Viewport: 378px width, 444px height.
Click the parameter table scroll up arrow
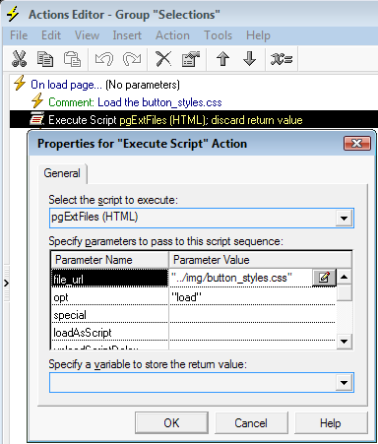coord(344,277)
